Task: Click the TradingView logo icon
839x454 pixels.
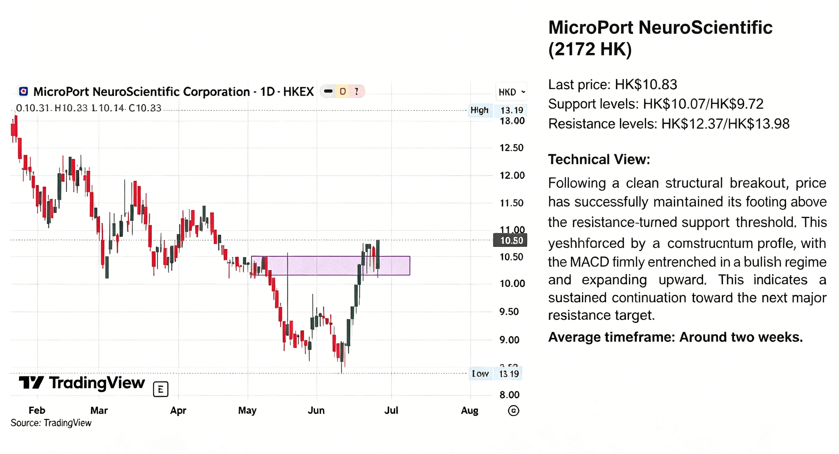Action: tap(31, 383)
